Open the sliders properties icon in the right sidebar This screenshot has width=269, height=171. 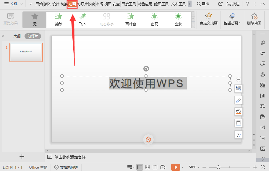pyautogui.click(x=263, y=106)
